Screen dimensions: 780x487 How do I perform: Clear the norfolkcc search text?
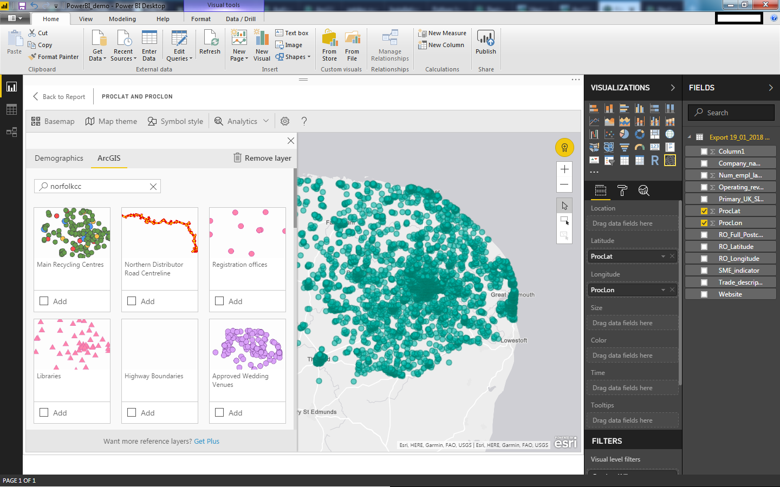(153, 186)
